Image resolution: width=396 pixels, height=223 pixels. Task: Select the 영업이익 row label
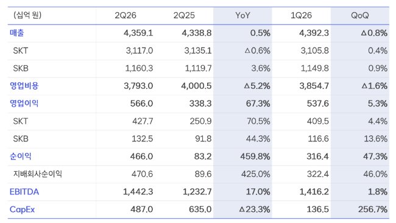click(24, 104)
